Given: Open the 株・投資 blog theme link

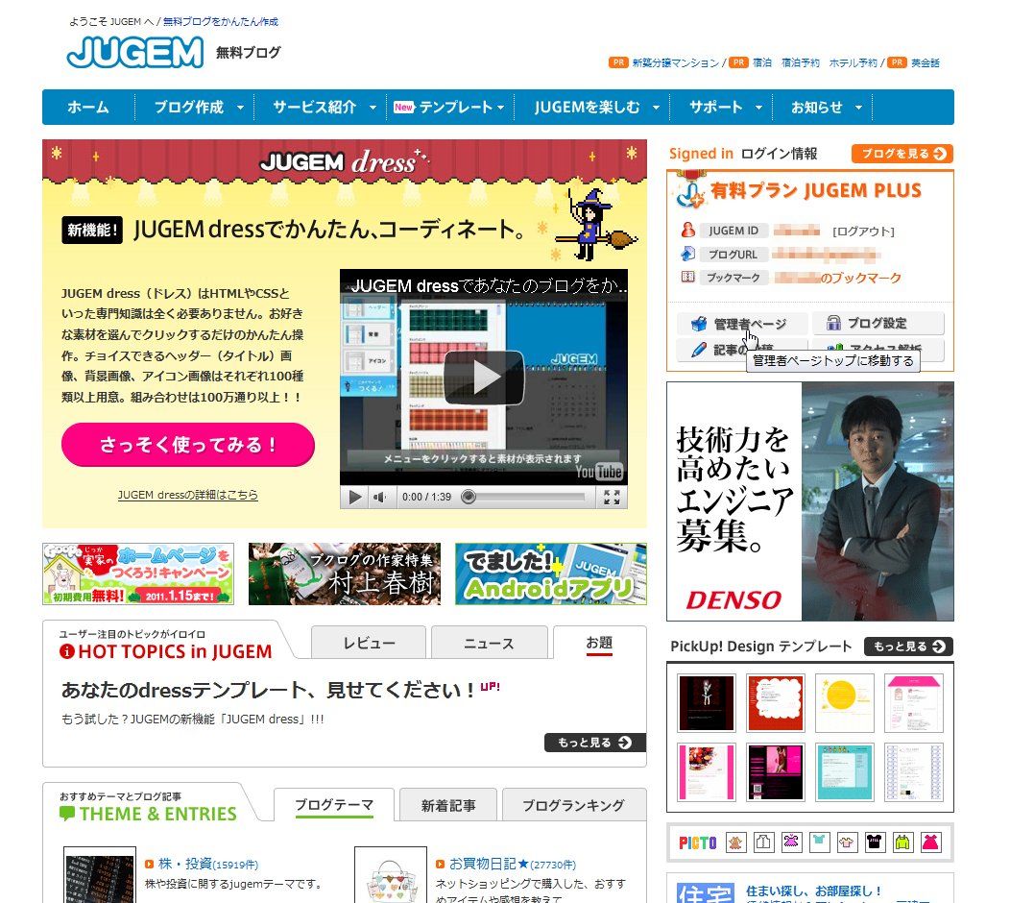Looking at the screenshot, I should [185, 864].
